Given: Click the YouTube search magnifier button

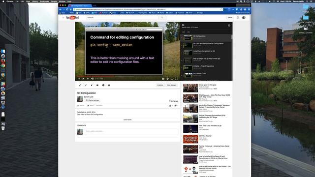Looking at the screenshot, I should (x=162, y=18).
